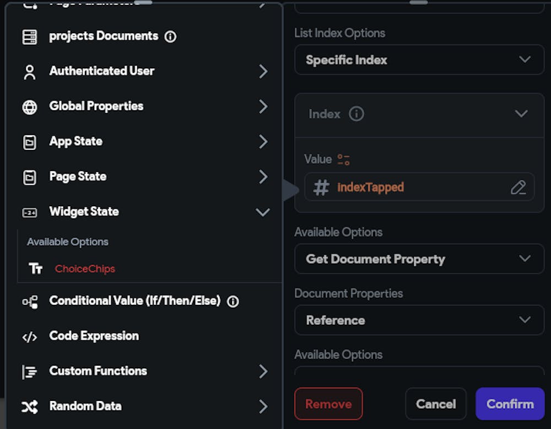Image resolution: width=551 pixels, height=429 pixels.
Task: Click the Authenticated User person icon
Action: tap(30, 72)
